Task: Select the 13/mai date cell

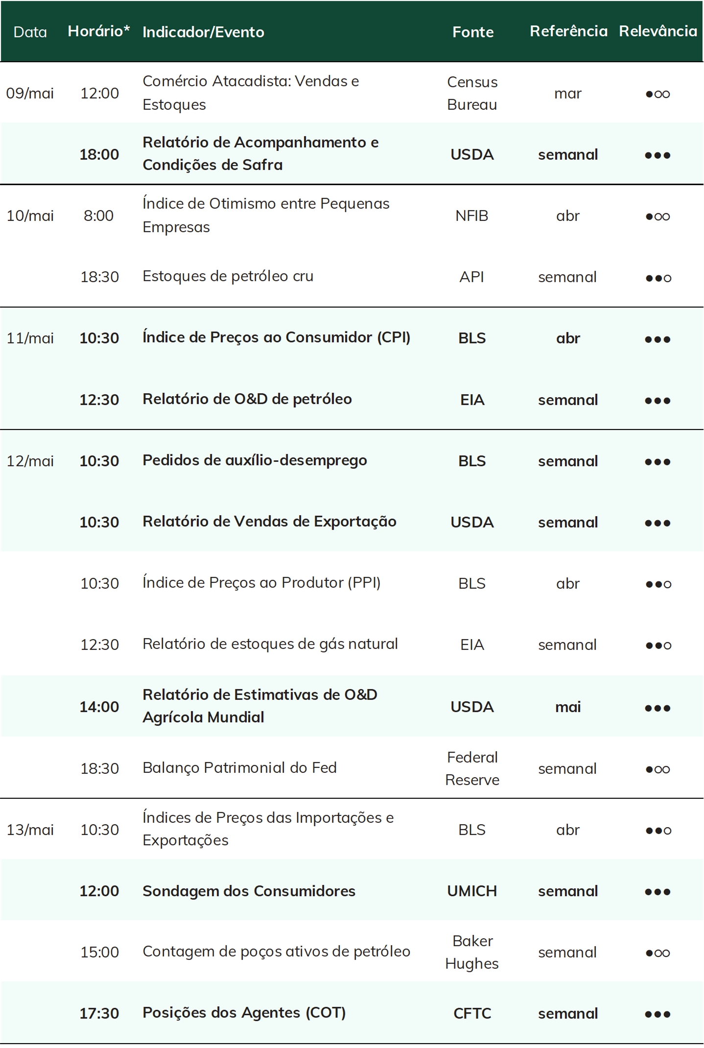Action: click(30, 830)
